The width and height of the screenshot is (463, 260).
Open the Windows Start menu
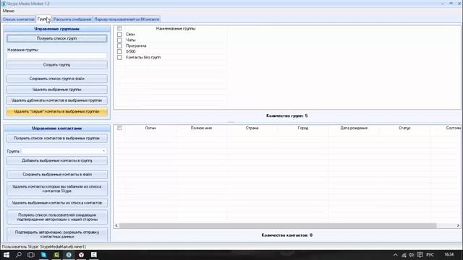pos(7,255)
